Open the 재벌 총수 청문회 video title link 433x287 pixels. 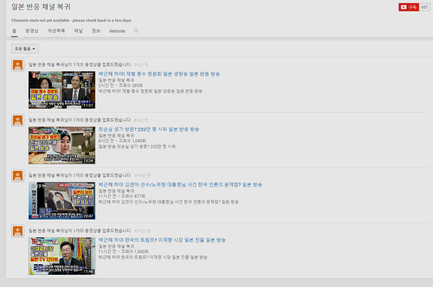(159, 74)
